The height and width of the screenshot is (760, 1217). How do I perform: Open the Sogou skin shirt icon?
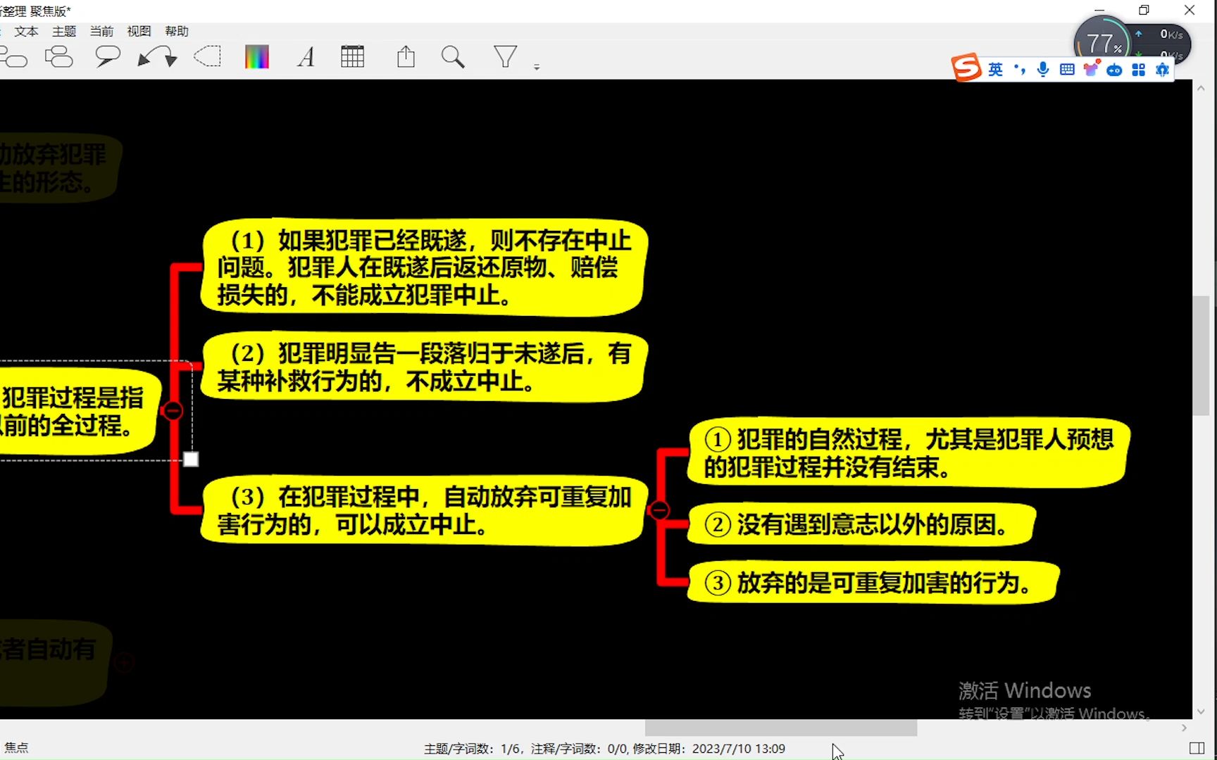(x=1091, y=68)
